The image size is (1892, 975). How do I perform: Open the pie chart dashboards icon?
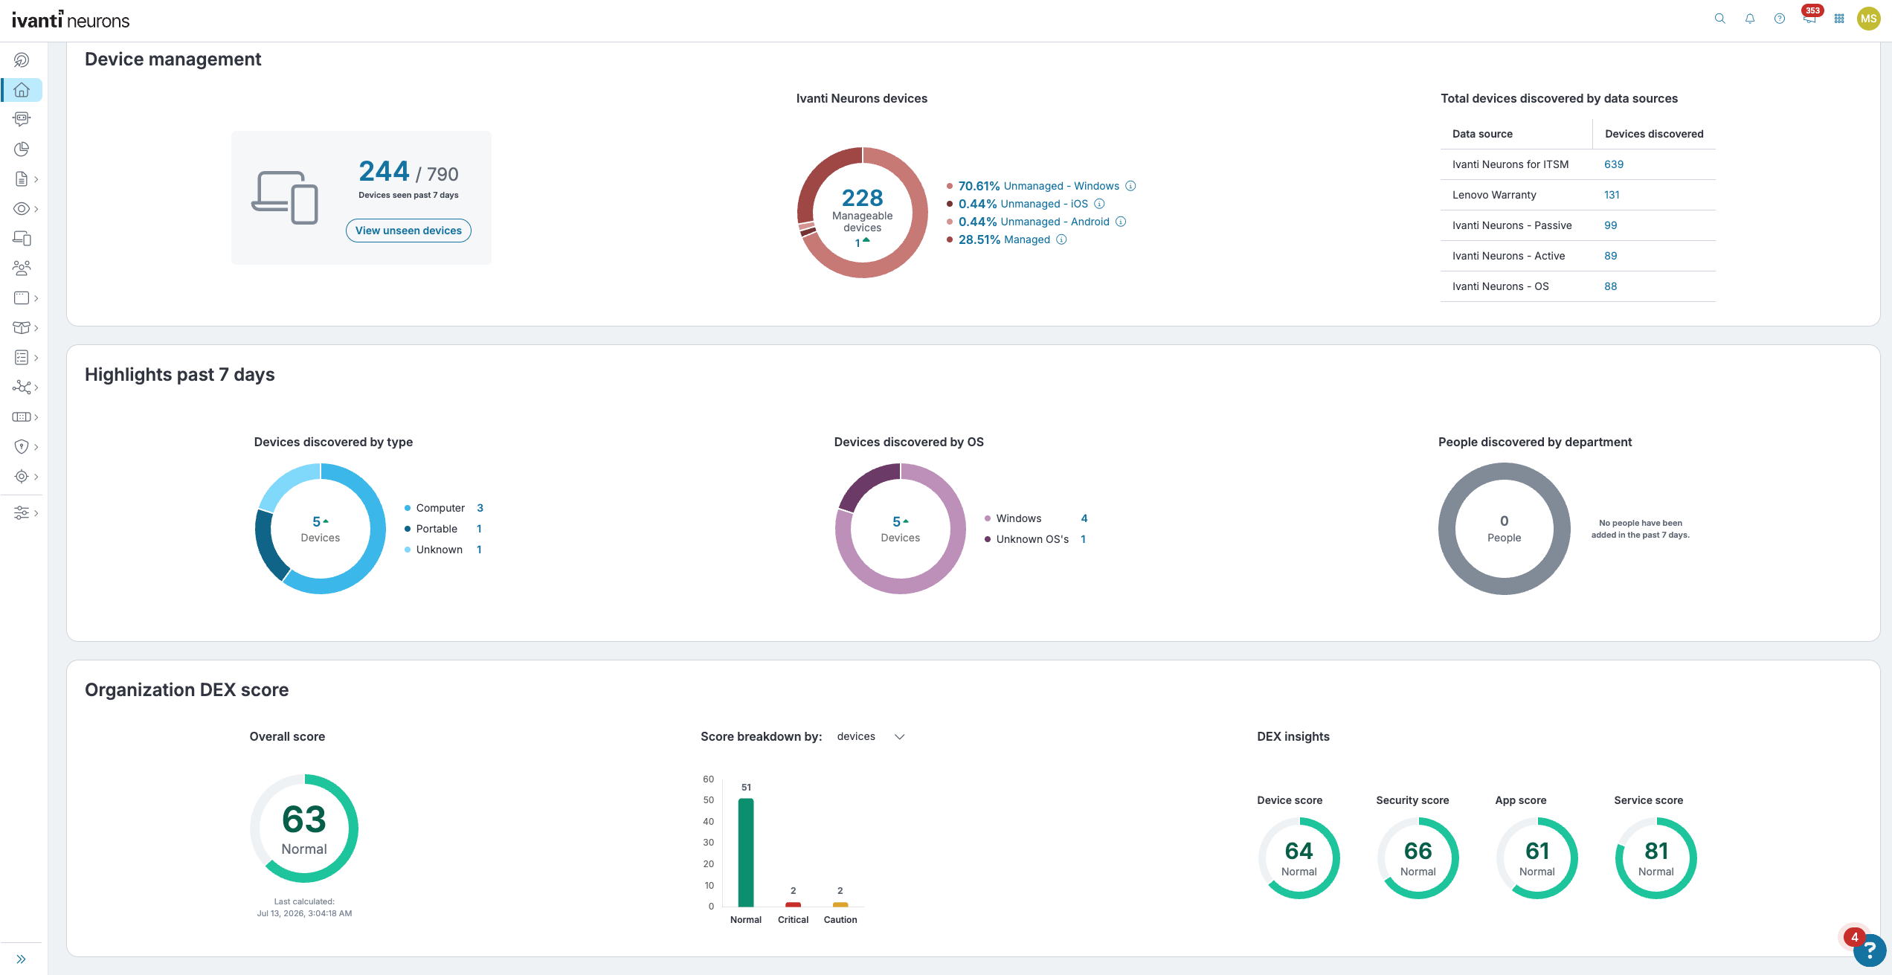tap(22, 149)
